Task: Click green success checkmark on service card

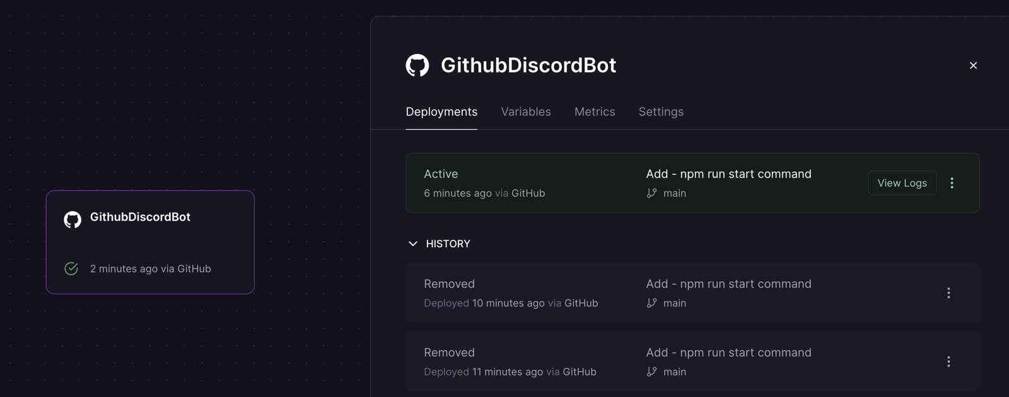Action: click(x=71, y=269)
